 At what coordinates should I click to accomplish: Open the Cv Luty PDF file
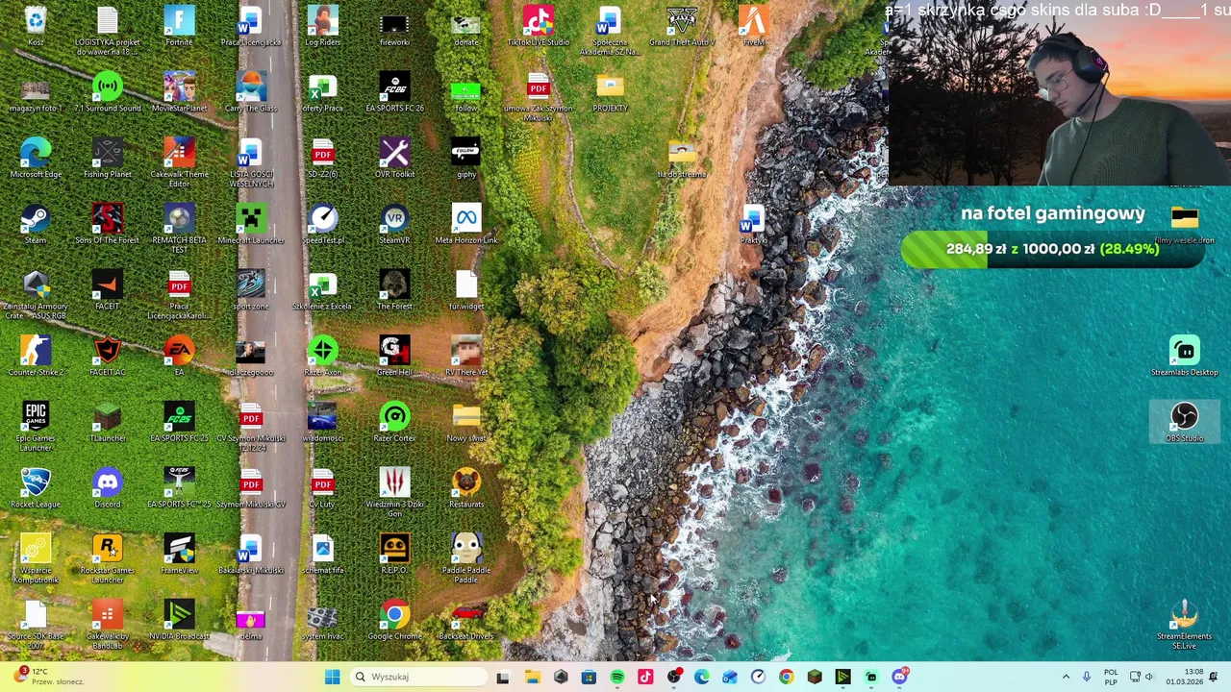pos(322,488)
